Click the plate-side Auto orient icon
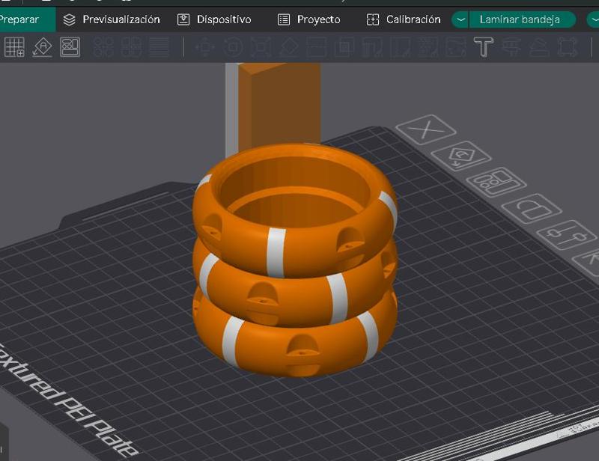Screen dimensions: 599x461 (x=461, y=156)
